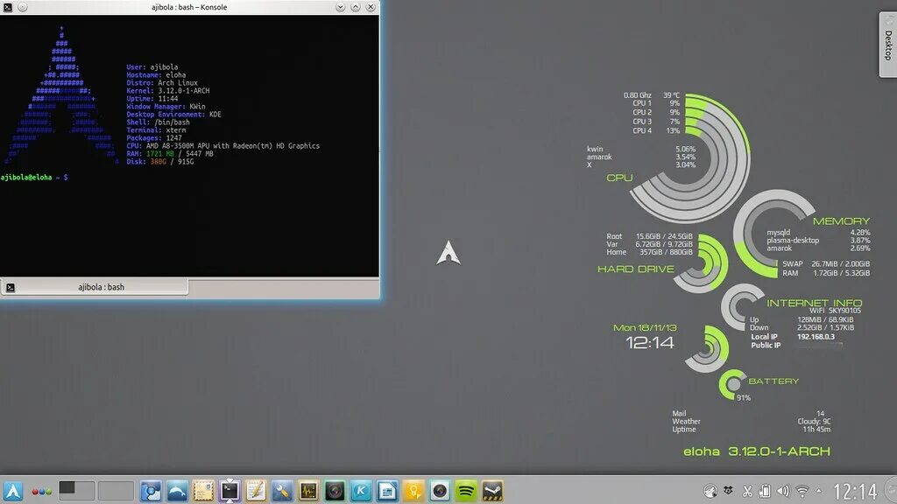The height and width of the screenshot is (504, 897).
Task: Click the terminal icon on the bash tab
Action: click(x=11, y=287)
